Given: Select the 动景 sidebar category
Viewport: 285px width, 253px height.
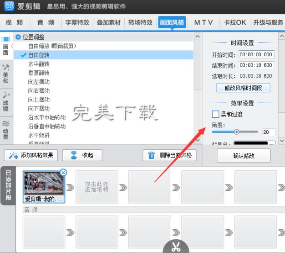Looking at the screenshot, I should (6, 130).
